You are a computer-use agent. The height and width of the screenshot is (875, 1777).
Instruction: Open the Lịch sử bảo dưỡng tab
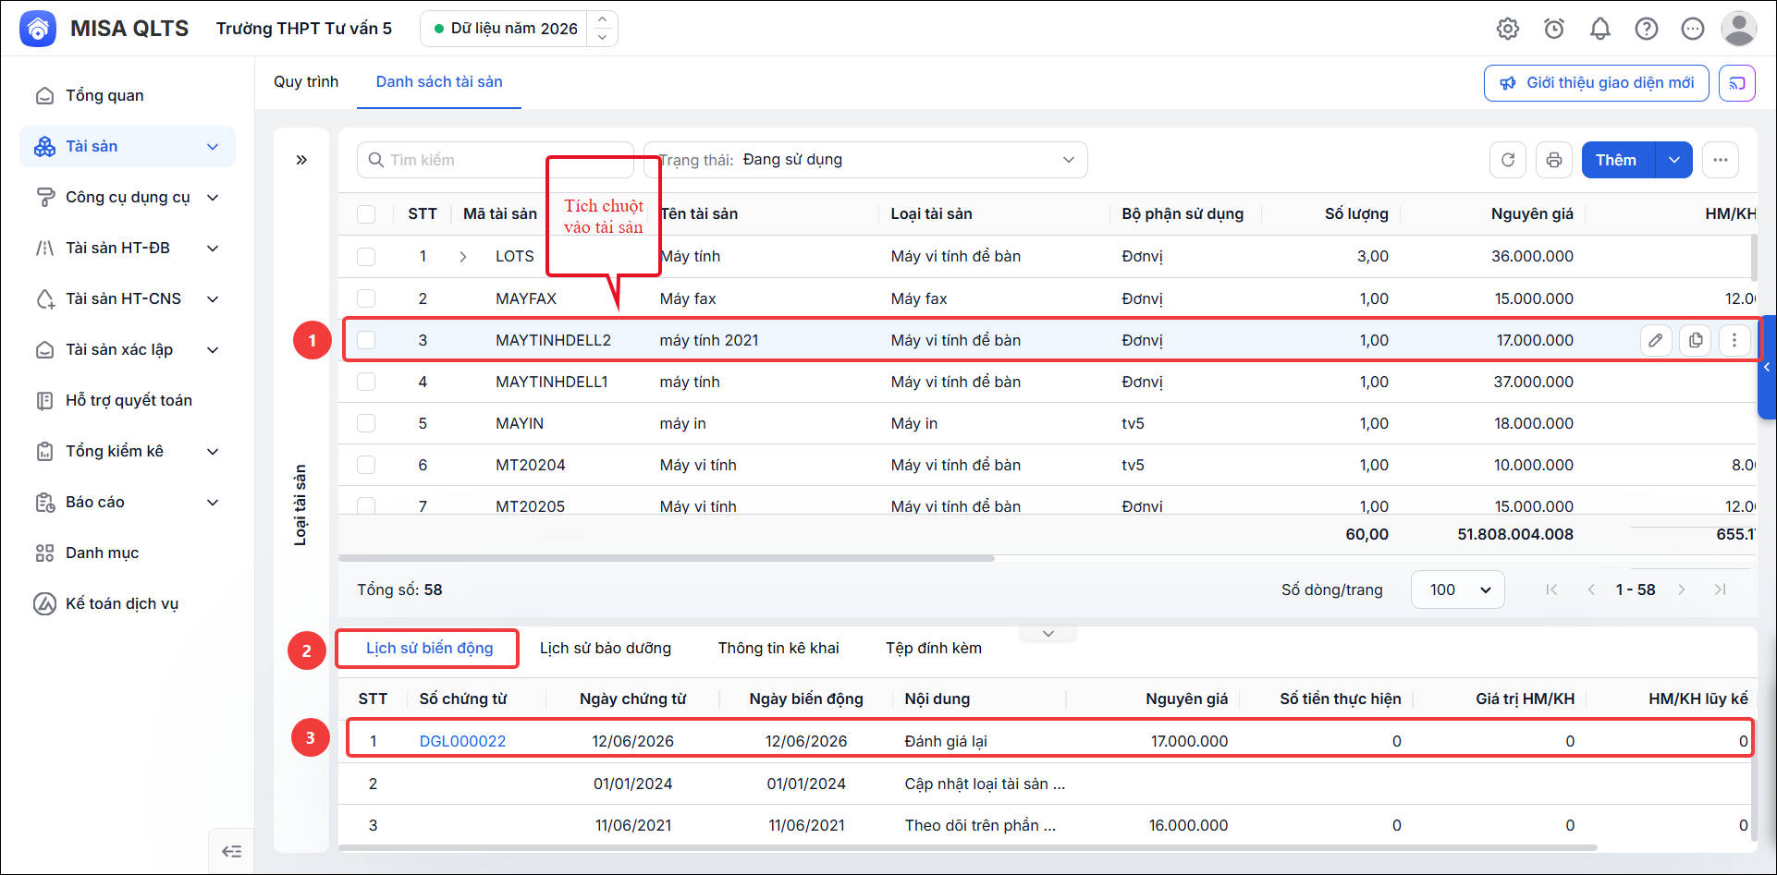click(606, 648)
